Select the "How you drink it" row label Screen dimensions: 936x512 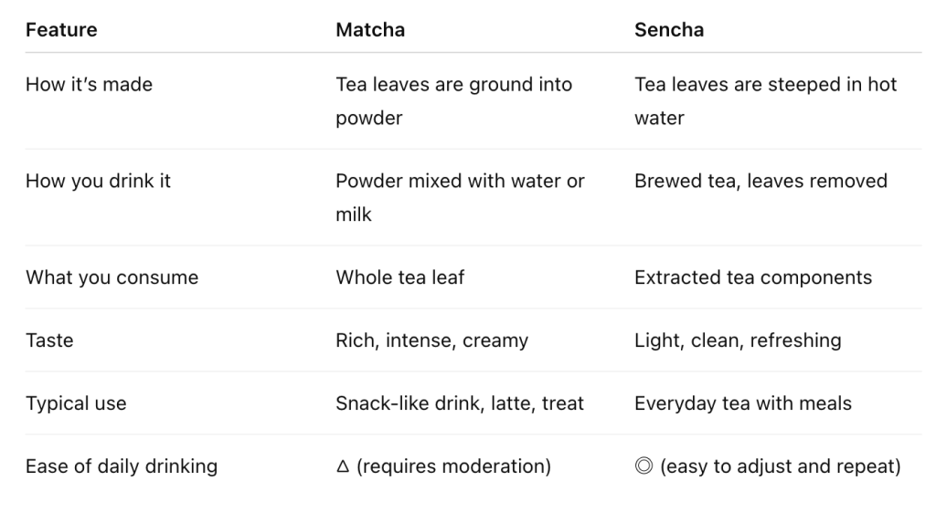coord(98,181)
